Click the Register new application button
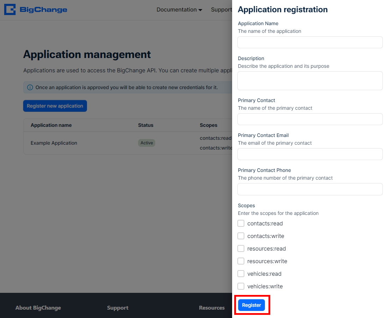Image resolution: width=387 pixels, height=318 pixels. (55, 106)
